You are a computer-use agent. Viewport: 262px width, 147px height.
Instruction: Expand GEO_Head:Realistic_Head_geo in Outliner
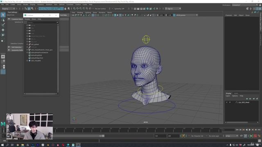[x=27, y=50]
